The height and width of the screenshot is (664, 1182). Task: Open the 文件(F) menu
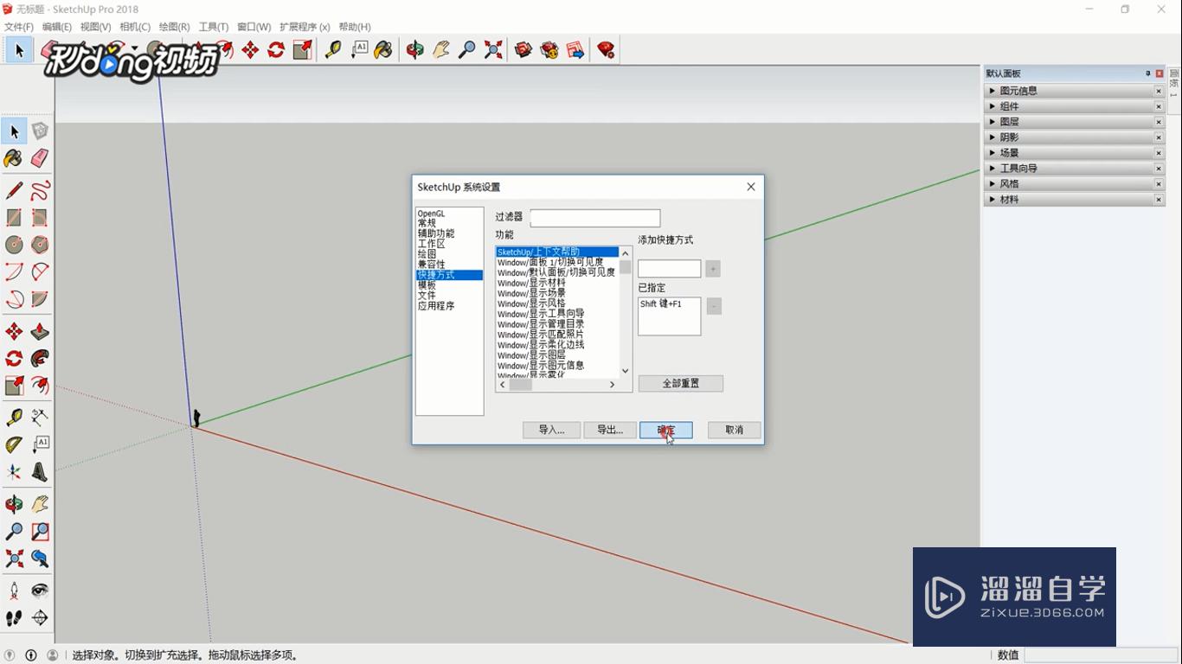[x=19, y=27]
